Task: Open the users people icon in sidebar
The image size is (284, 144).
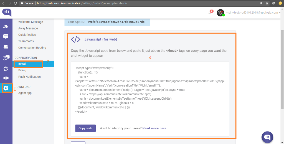Action: point(6,47)
